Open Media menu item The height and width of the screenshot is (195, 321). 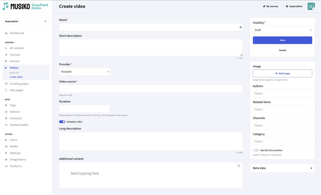[x=14, y=146]
